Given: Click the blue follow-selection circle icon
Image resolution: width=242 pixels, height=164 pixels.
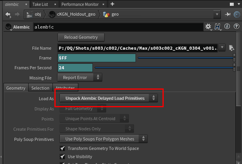Looking at the screenshot, I should (x=237, y=14).
